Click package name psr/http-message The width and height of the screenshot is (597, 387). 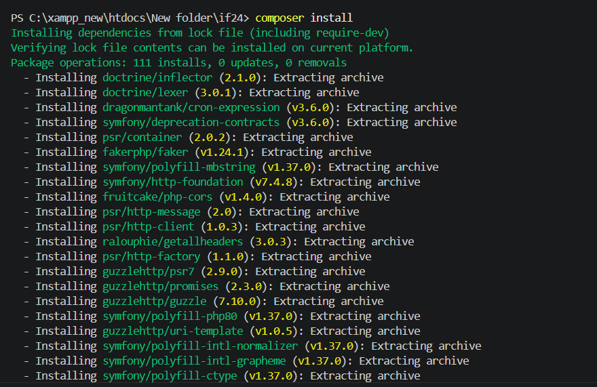coord(151,211)
